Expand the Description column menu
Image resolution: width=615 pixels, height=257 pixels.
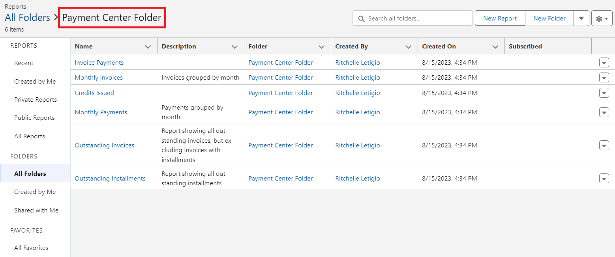(235, 47)
